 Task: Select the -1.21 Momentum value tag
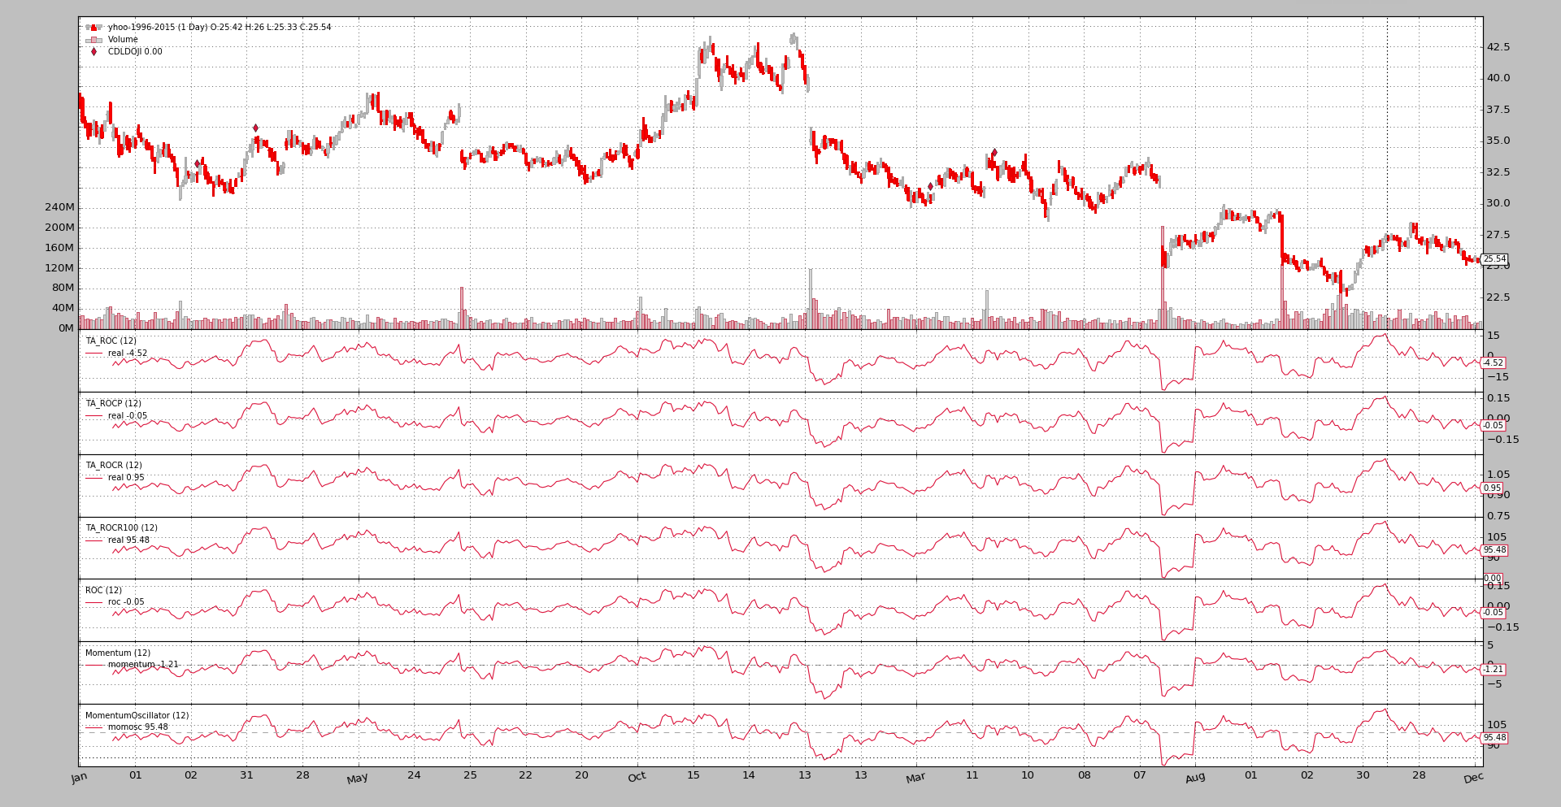click(x=1493, y=670)
